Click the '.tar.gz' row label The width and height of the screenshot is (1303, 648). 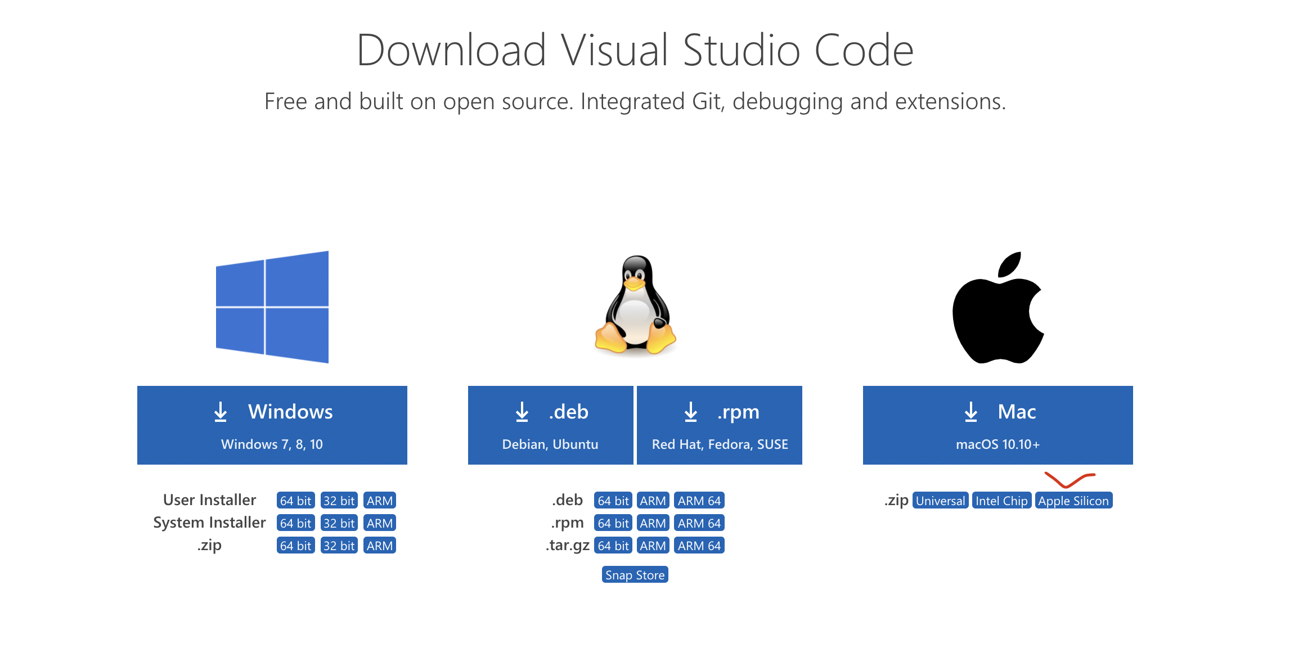pyautogui.click(x=567, y=546)
